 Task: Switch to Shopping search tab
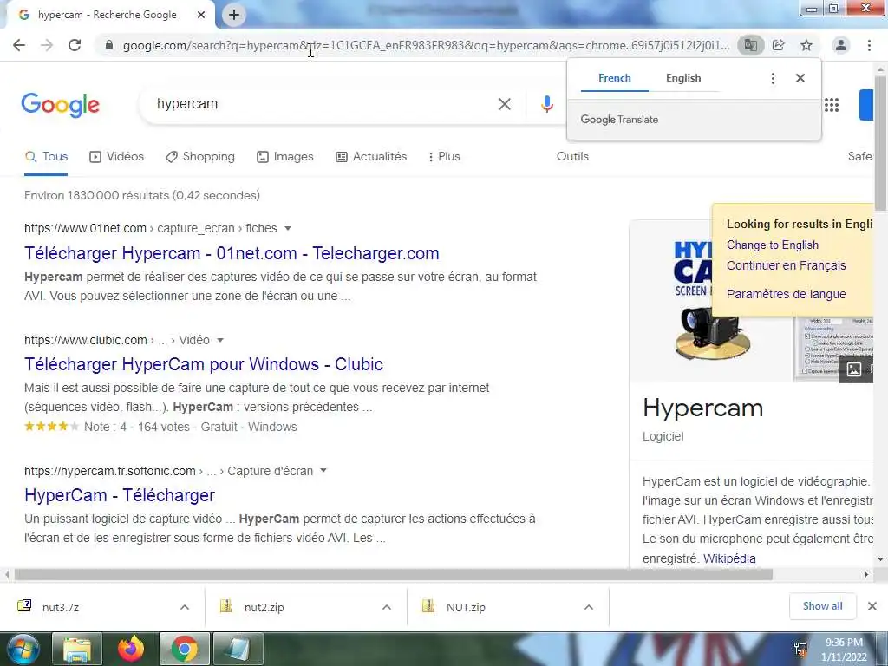[x=200, y=157]
